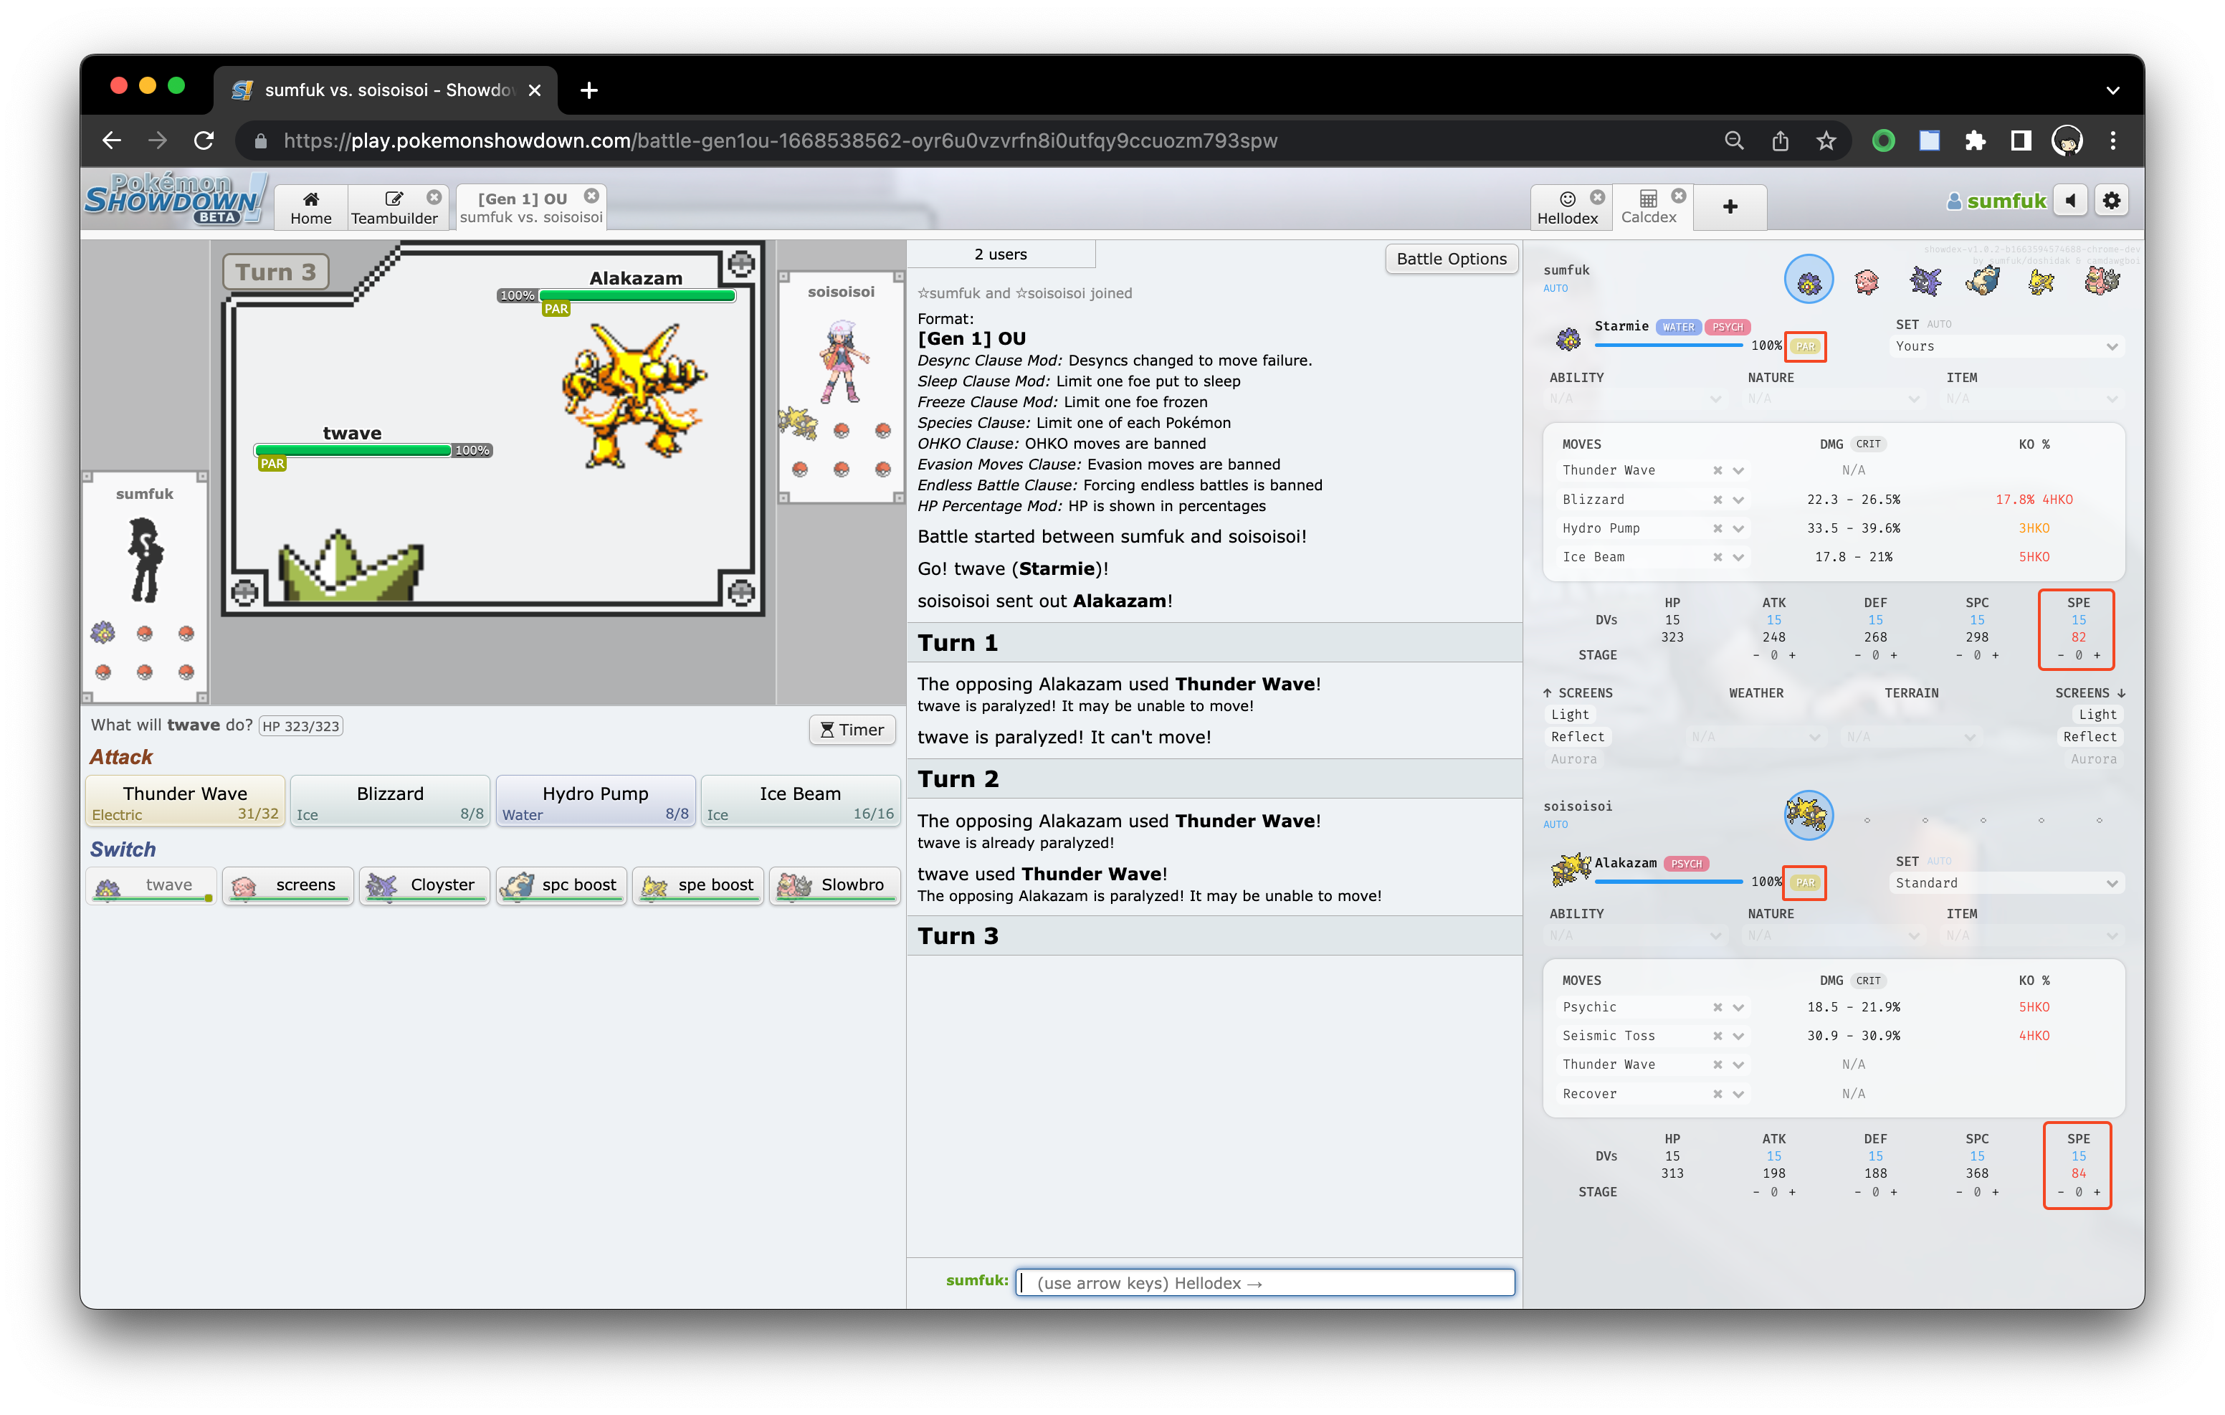This screenshot has height=1415, width=2225.
Task: Focus the battle chat input field
Action: pos(1265,1283)
